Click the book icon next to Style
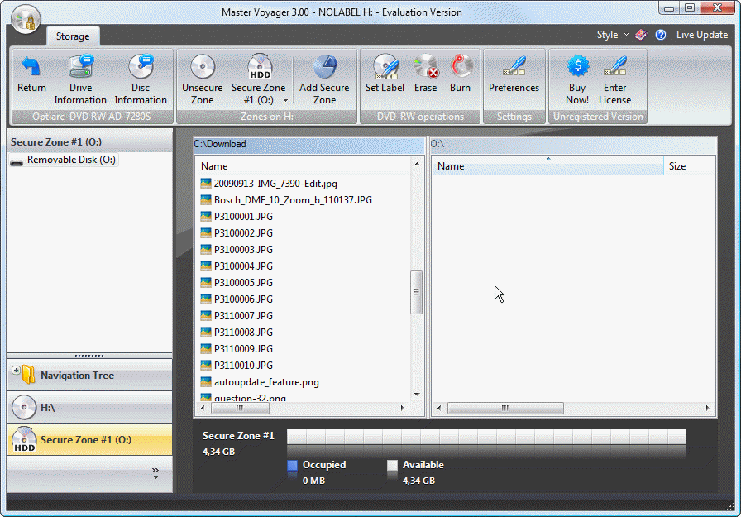This screenshot has height=517, width=741. (641, 35)
